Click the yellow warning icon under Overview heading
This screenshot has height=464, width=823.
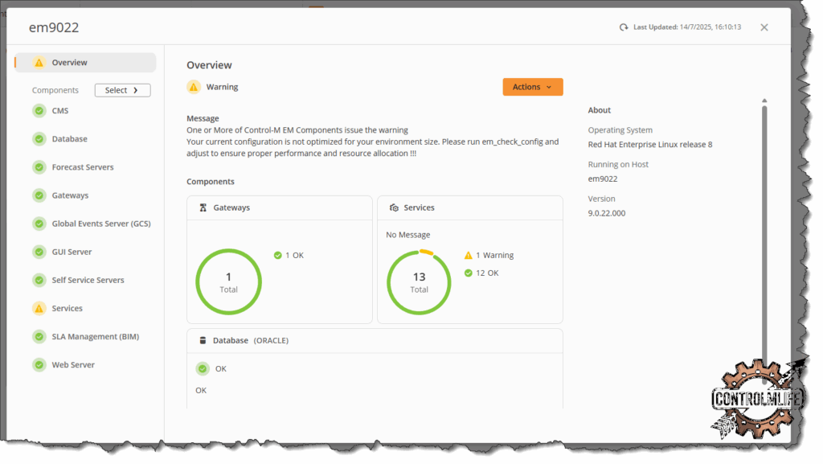(194, 87)
